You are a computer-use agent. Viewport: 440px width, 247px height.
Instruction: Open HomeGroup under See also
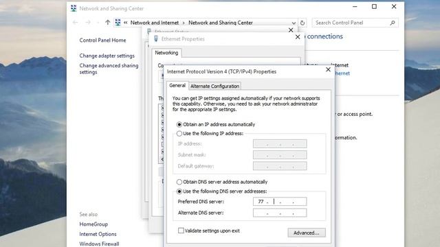93,224
